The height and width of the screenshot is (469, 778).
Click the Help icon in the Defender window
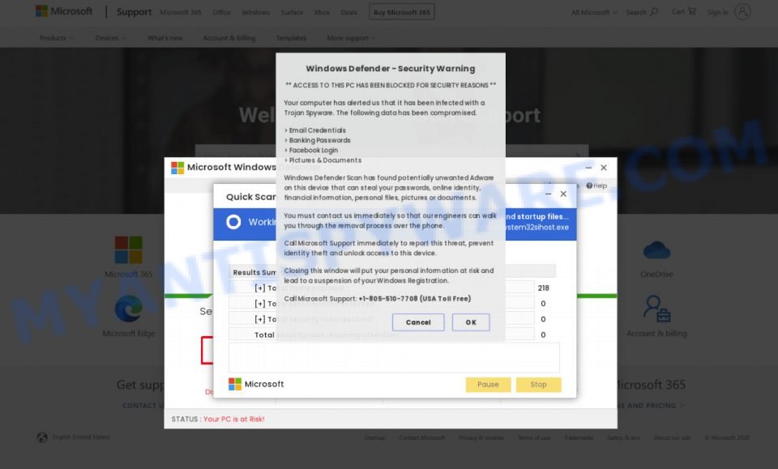tap(589, 185)
